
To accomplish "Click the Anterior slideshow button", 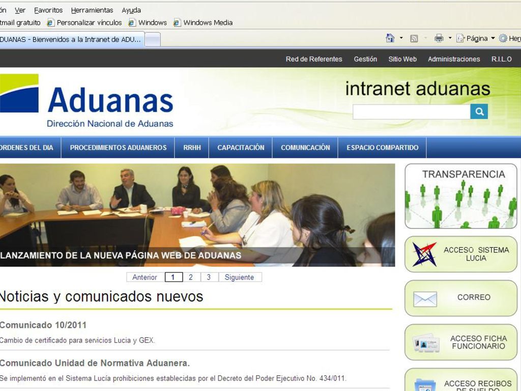I will click(x=144, y=277).
